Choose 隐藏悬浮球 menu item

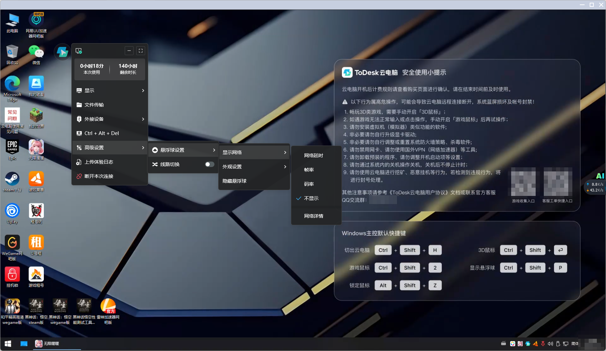click(254, 181)
